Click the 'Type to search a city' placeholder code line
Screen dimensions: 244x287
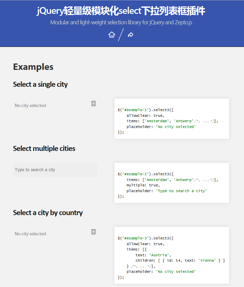167,191
